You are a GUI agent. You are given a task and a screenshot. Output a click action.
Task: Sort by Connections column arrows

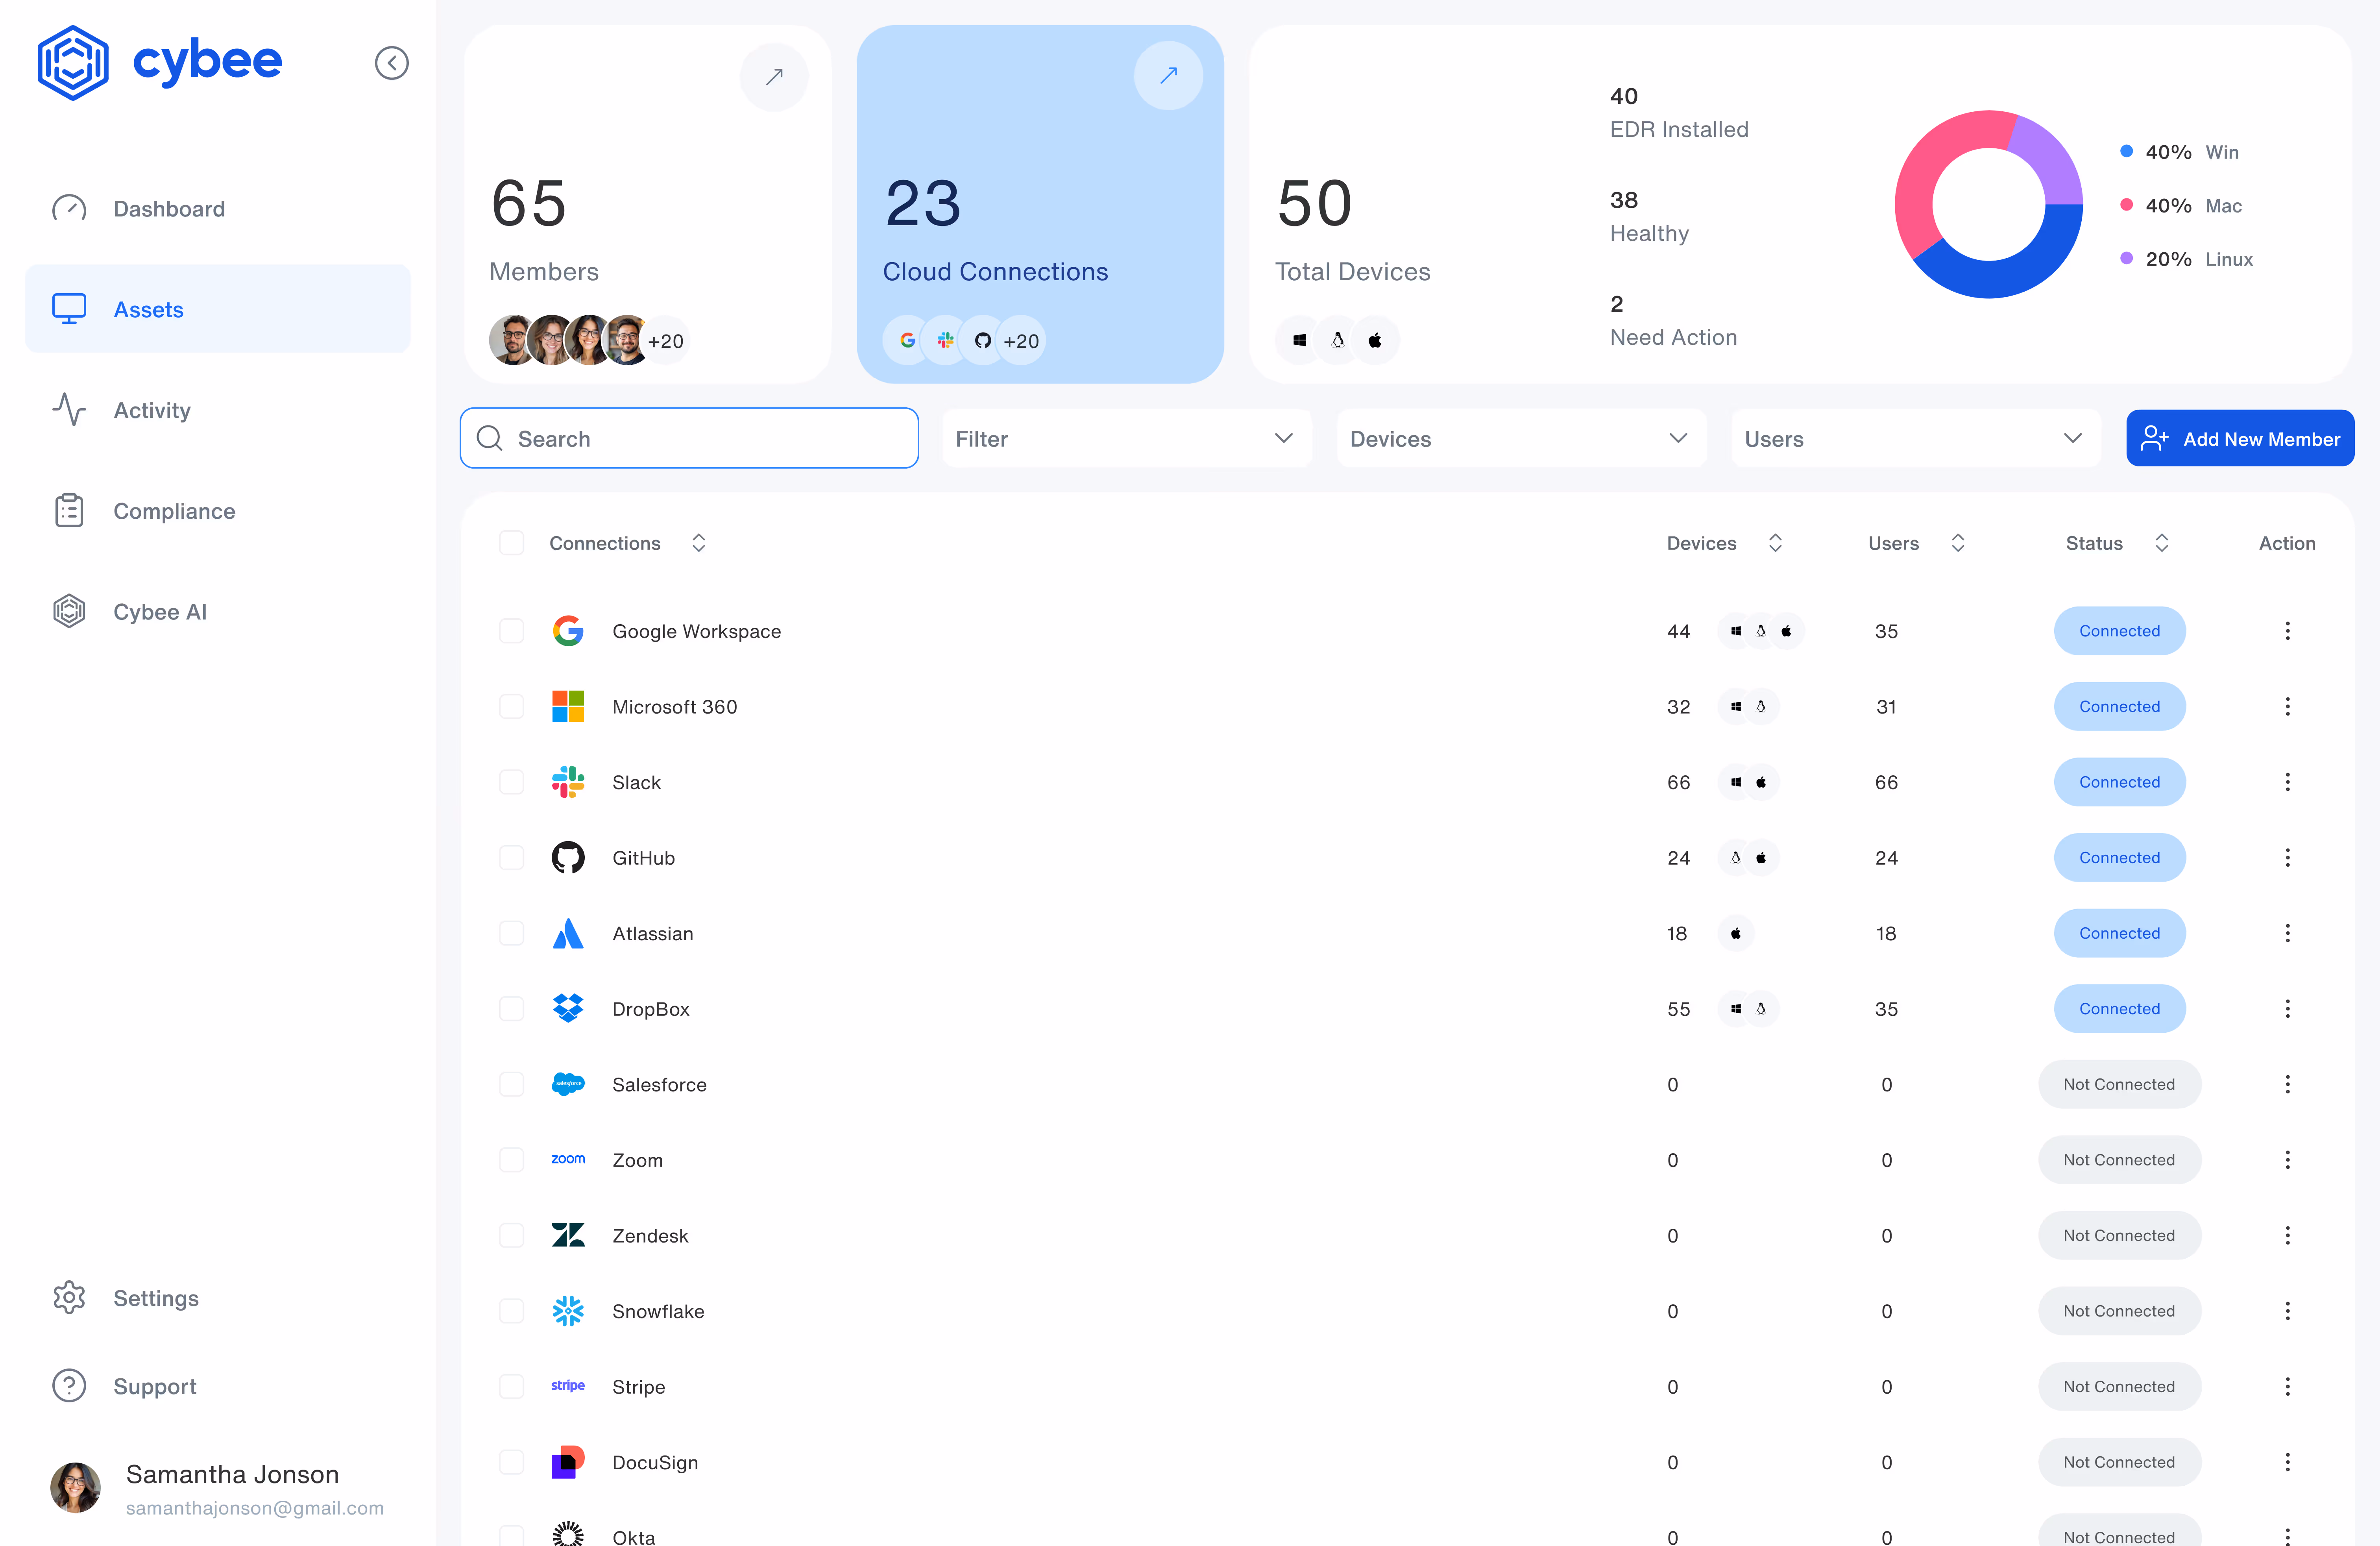(x=699, y=543)
